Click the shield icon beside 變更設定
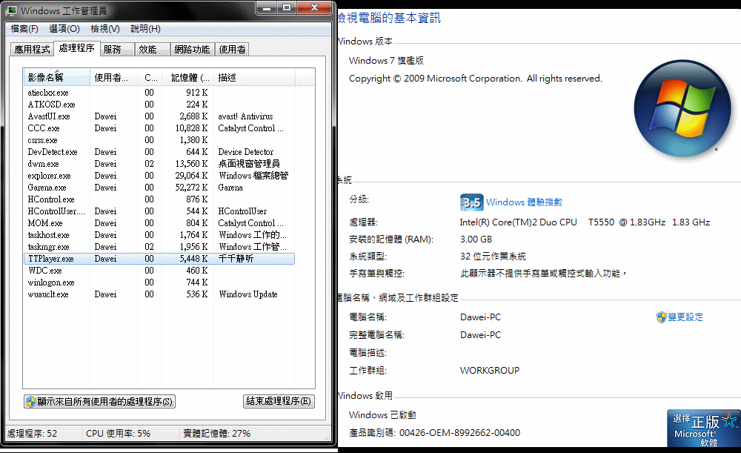Screen dimensions: 741x453 click(661, 317)
